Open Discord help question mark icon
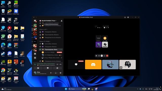 (x=128, y=17)
